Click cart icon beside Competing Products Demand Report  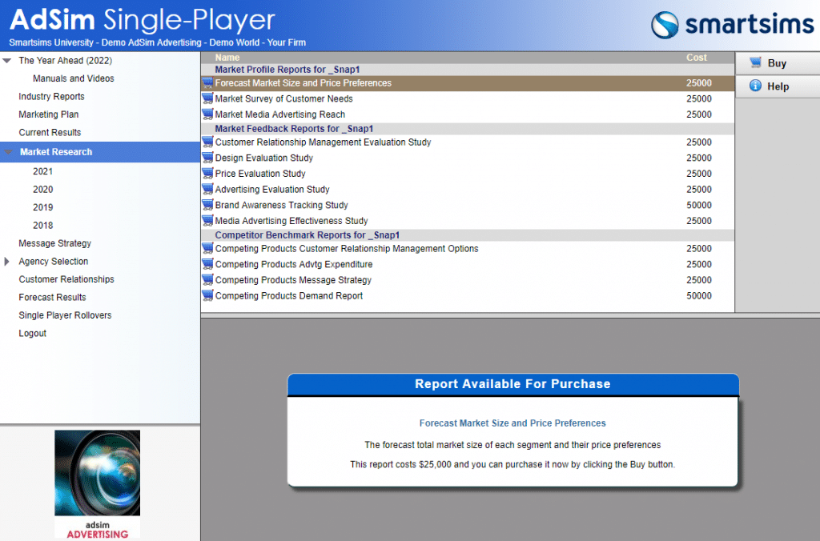pos(207,296)
